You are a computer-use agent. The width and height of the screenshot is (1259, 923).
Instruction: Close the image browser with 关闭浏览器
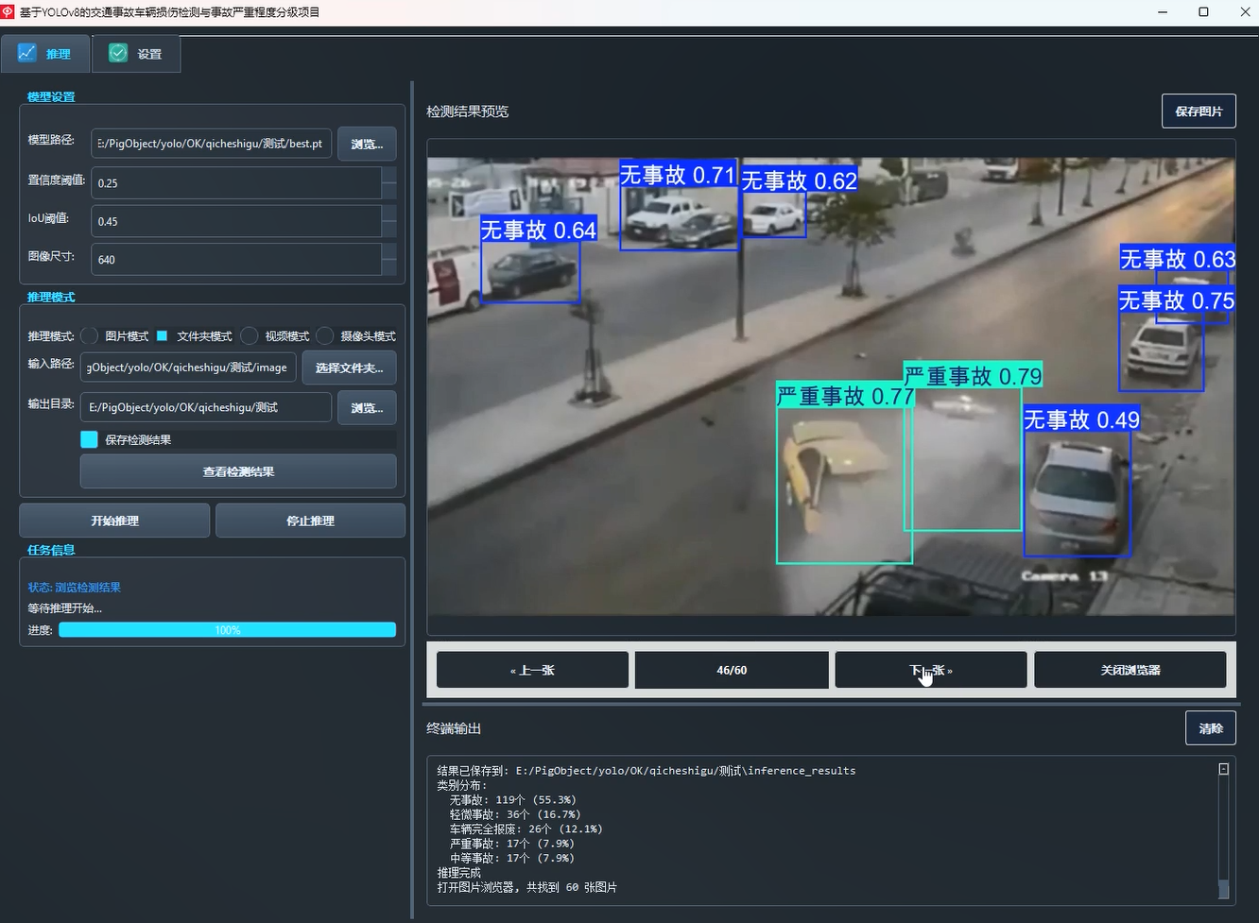(x=1130, y=670)
